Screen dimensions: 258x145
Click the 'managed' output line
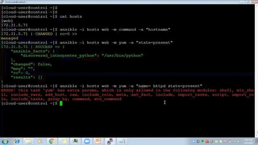pyautogui.click(x=10, y=38)
